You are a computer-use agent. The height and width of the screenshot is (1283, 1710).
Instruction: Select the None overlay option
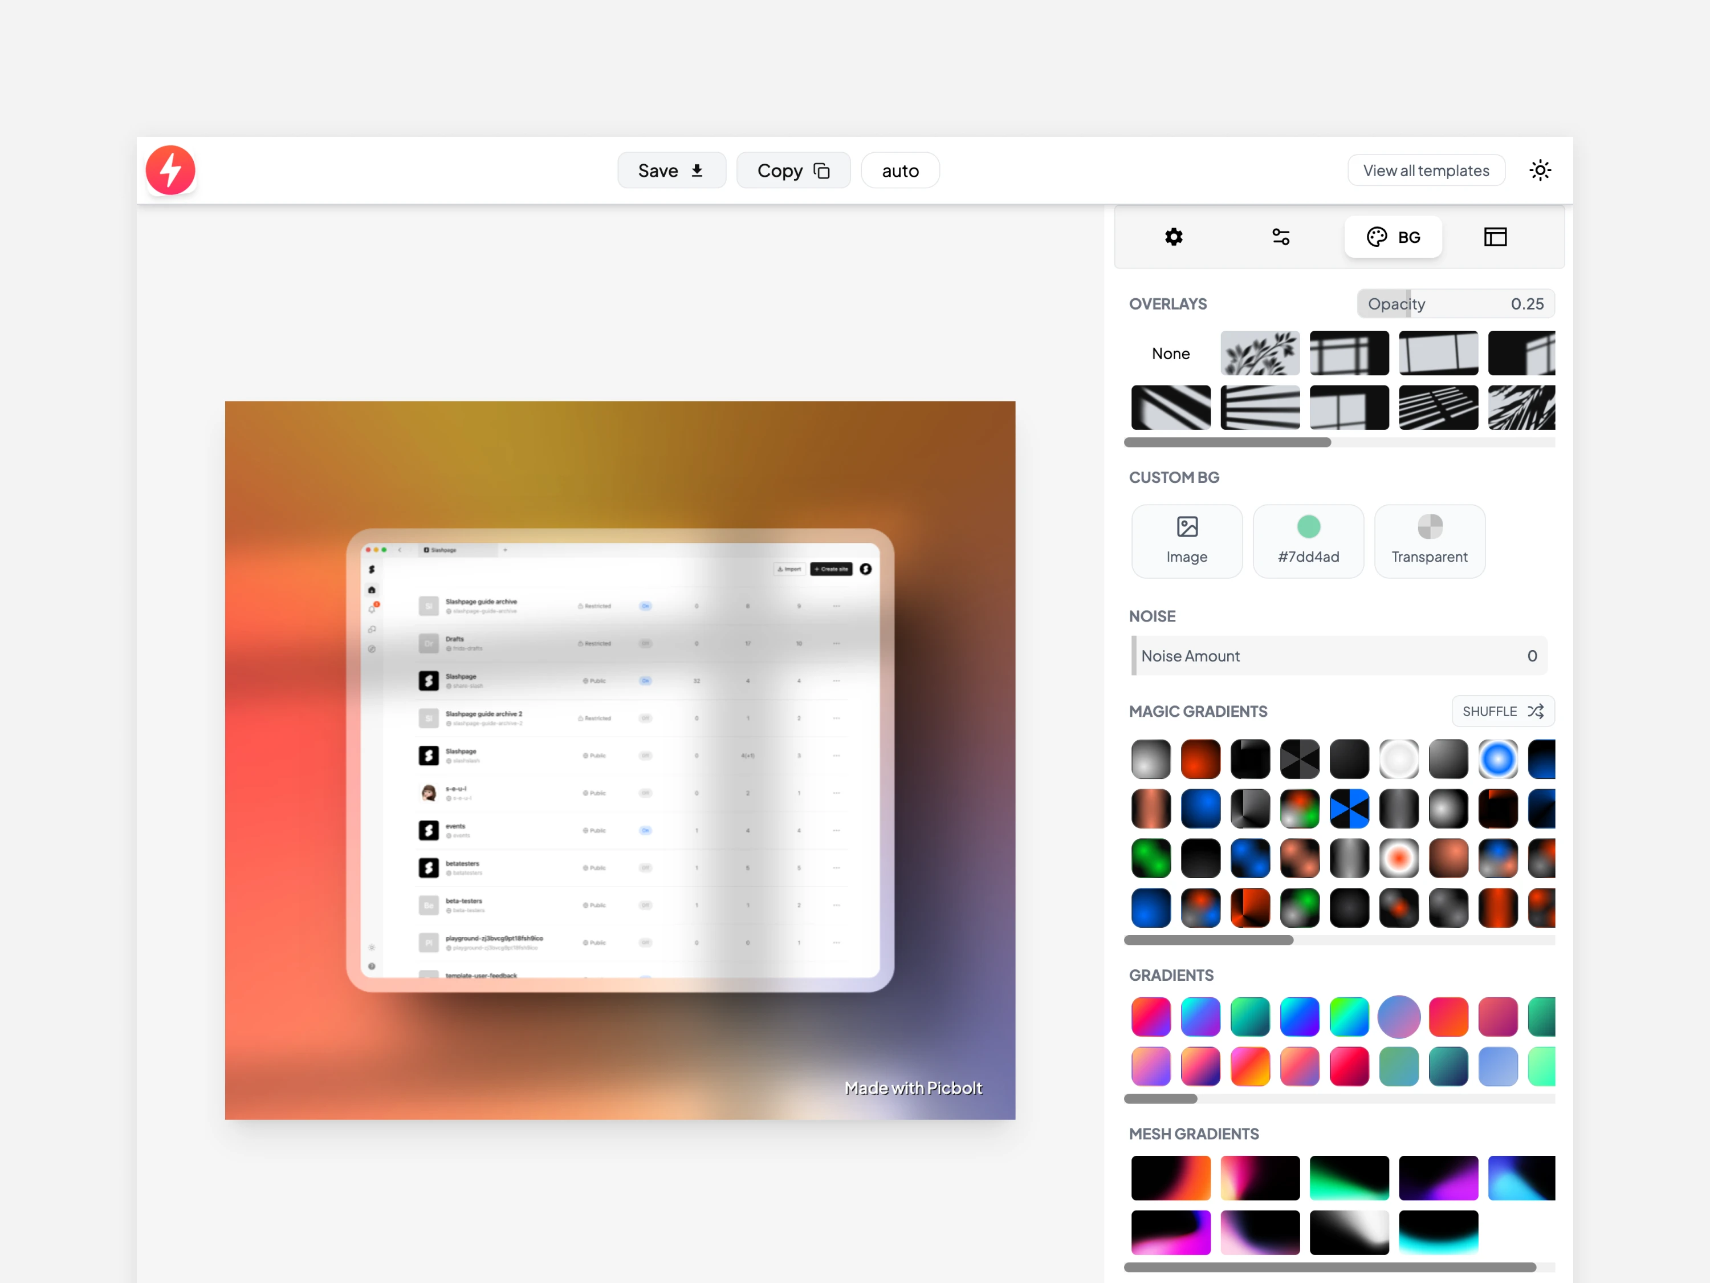pyautogui.click(x=1170, y=354)
